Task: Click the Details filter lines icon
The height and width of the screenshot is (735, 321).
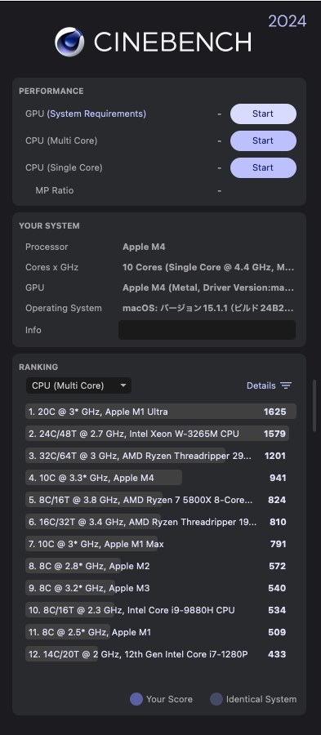Action: click(286, 385)
